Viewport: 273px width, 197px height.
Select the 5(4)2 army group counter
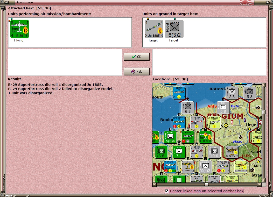pyautogui.click(x=205, y=167)
